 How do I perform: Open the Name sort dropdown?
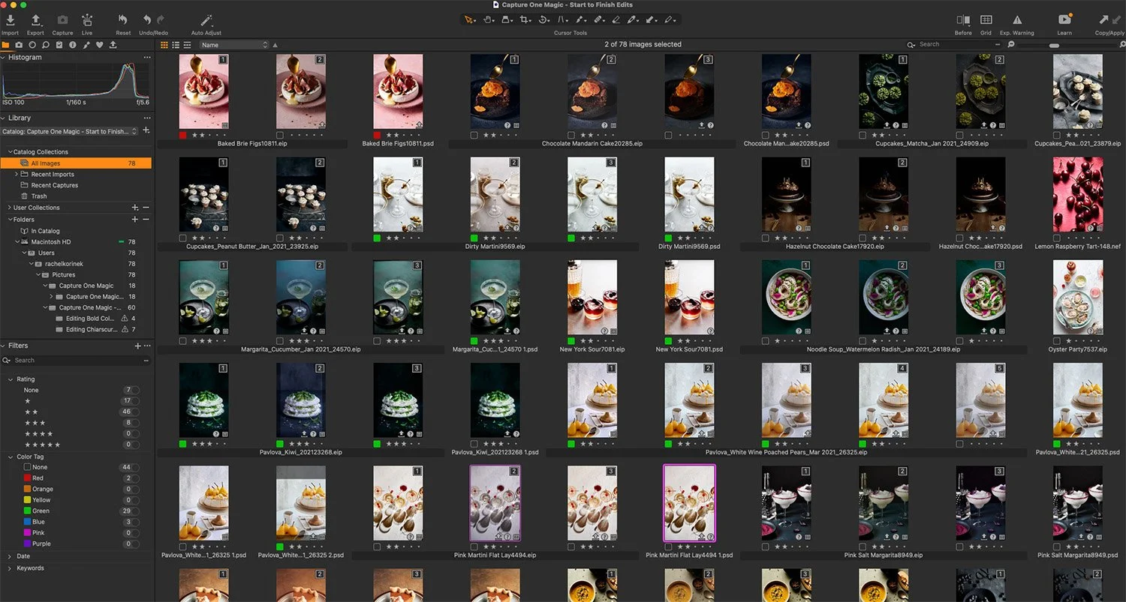coord(233,45)
